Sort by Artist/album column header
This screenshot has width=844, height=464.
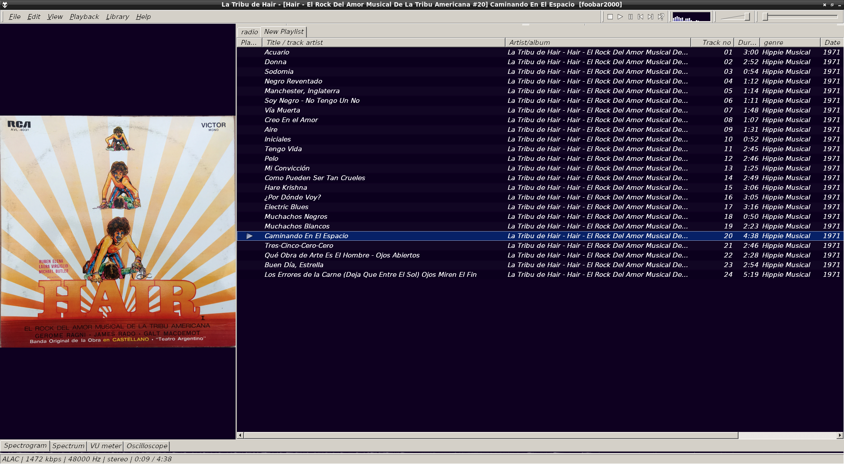pos(598,43)
